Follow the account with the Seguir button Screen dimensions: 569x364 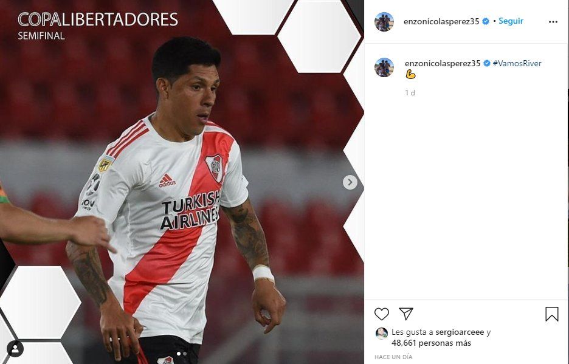(x=511, y=21)
